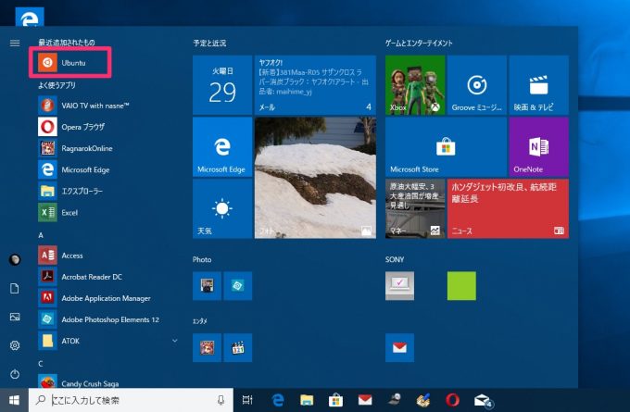Open the Photos snow picture tile

point(315,178)
